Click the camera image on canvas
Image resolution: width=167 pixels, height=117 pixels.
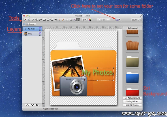[x=73, y=86]
